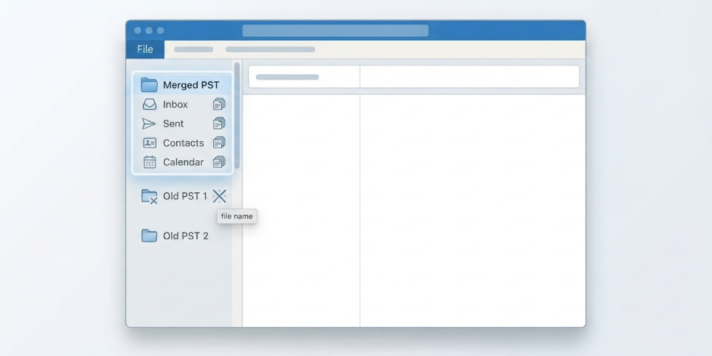
Task: Select the "Contacts" folder text
Action: click(183, 143)
